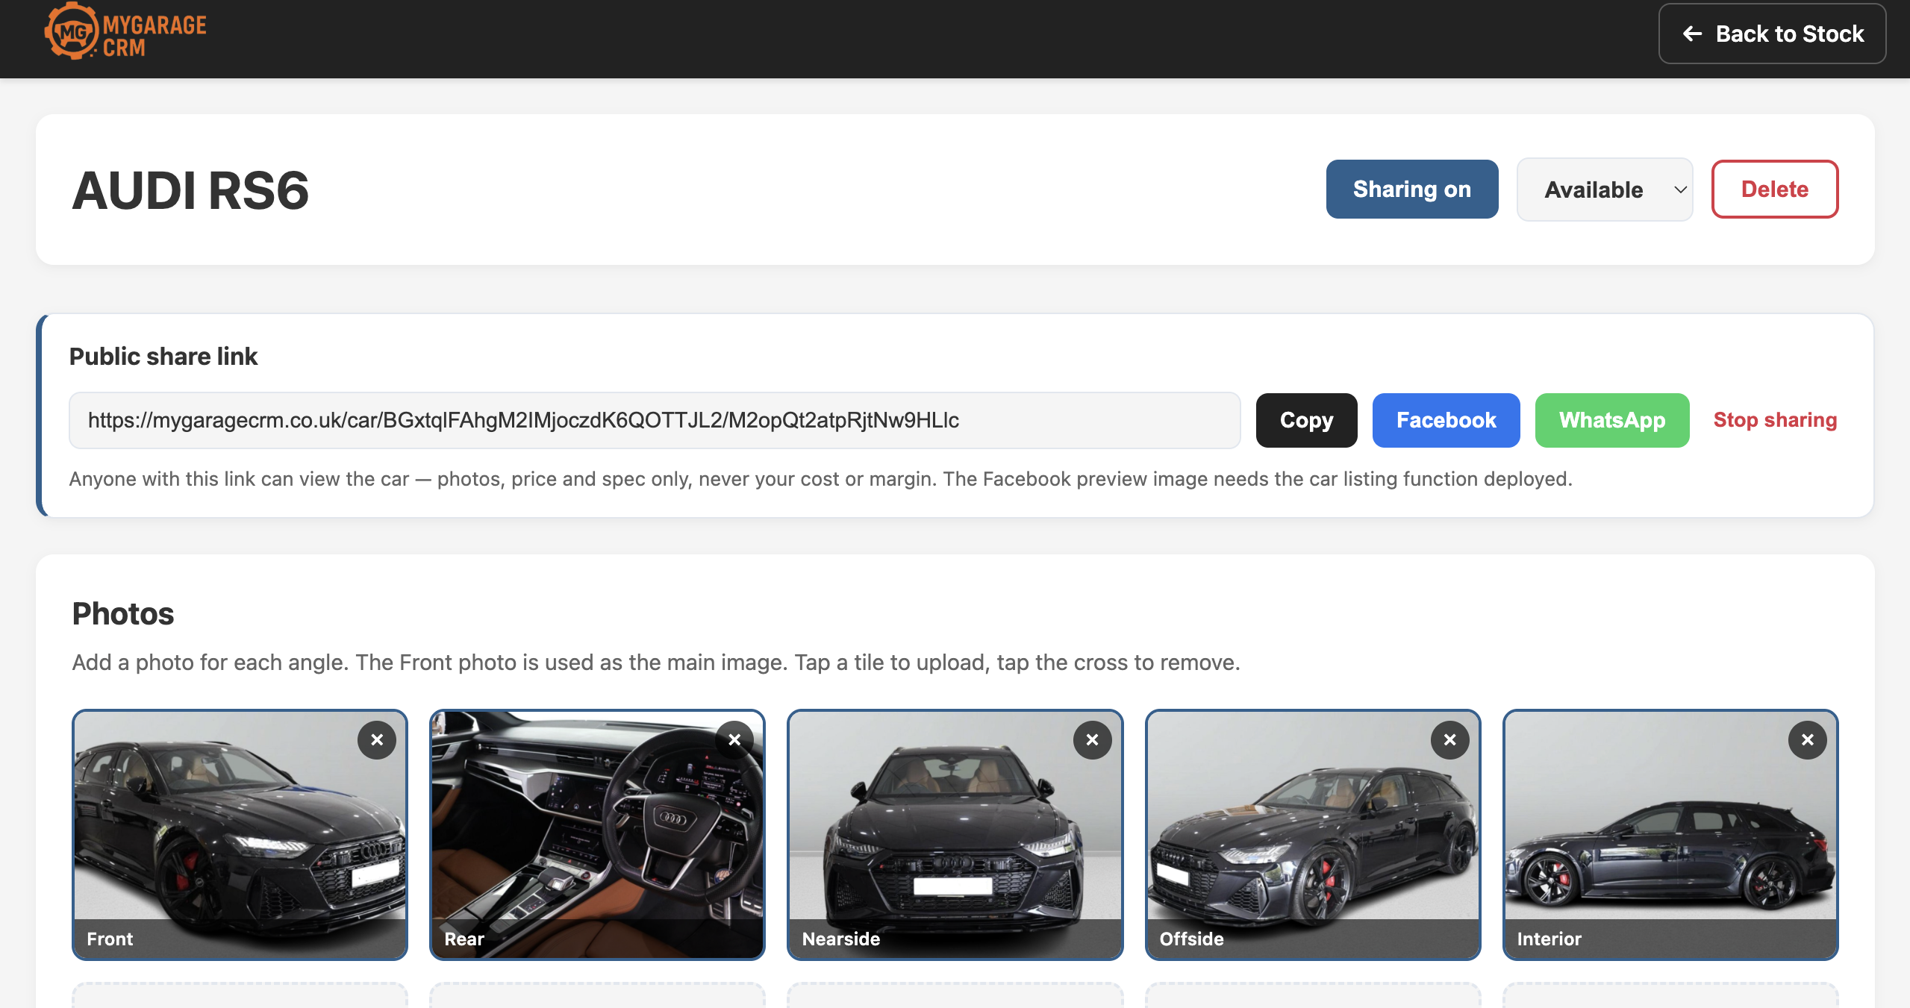This screenshot has width=1910, height=1008.
Task: Remove the Offside photo with cross
Action: click(x=1449, y=740)
